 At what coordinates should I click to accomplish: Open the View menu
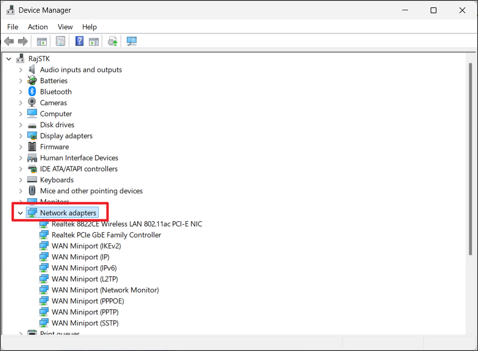[x=65, y=27]
